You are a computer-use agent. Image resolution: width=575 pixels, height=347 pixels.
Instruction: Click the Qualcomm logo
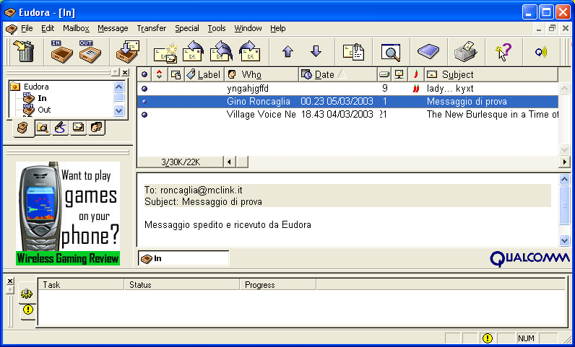click(529, 258)
